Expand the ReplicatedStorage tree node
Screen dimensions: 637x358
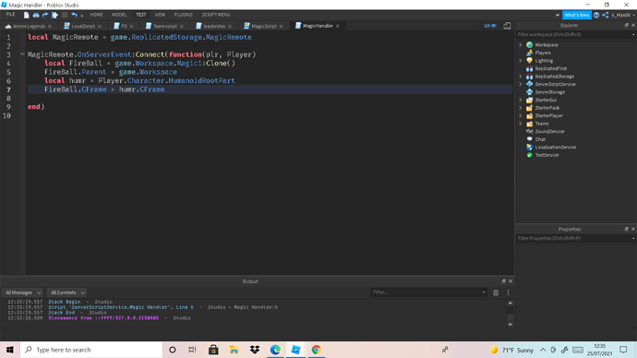(x=521, y=77)
